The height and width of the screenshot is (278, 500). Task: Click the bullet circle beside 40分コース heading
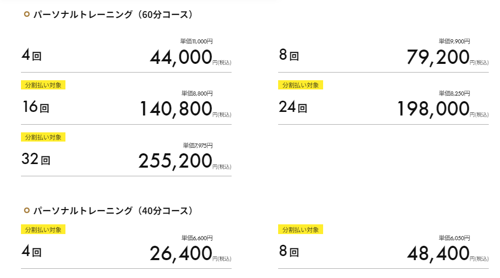pyautogui.click(x=27, y=211)
